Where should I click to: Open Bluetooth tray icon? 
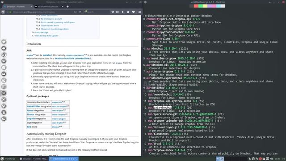pos(250,159)
